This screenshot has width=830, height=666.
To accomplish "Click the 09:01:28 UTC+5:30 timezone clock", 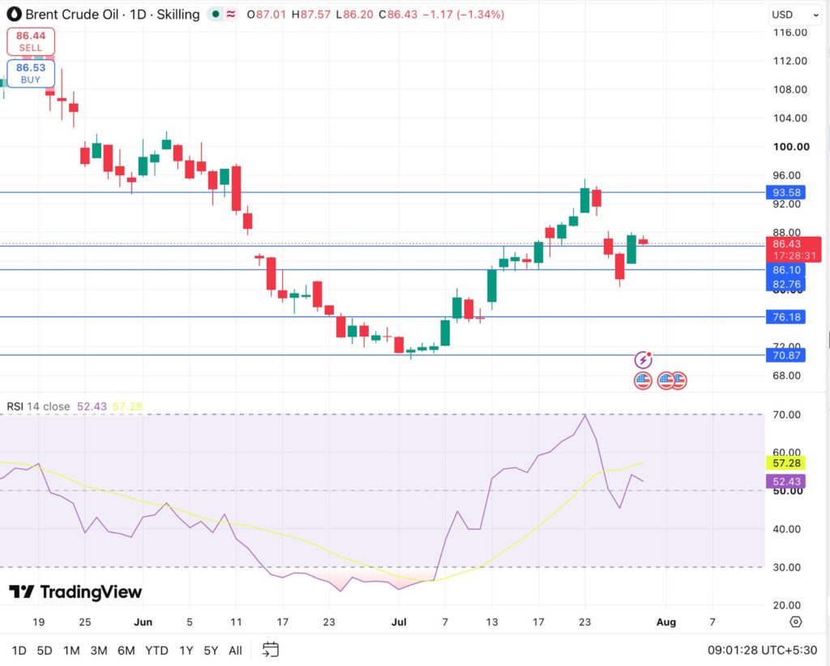I will [762, 650].
